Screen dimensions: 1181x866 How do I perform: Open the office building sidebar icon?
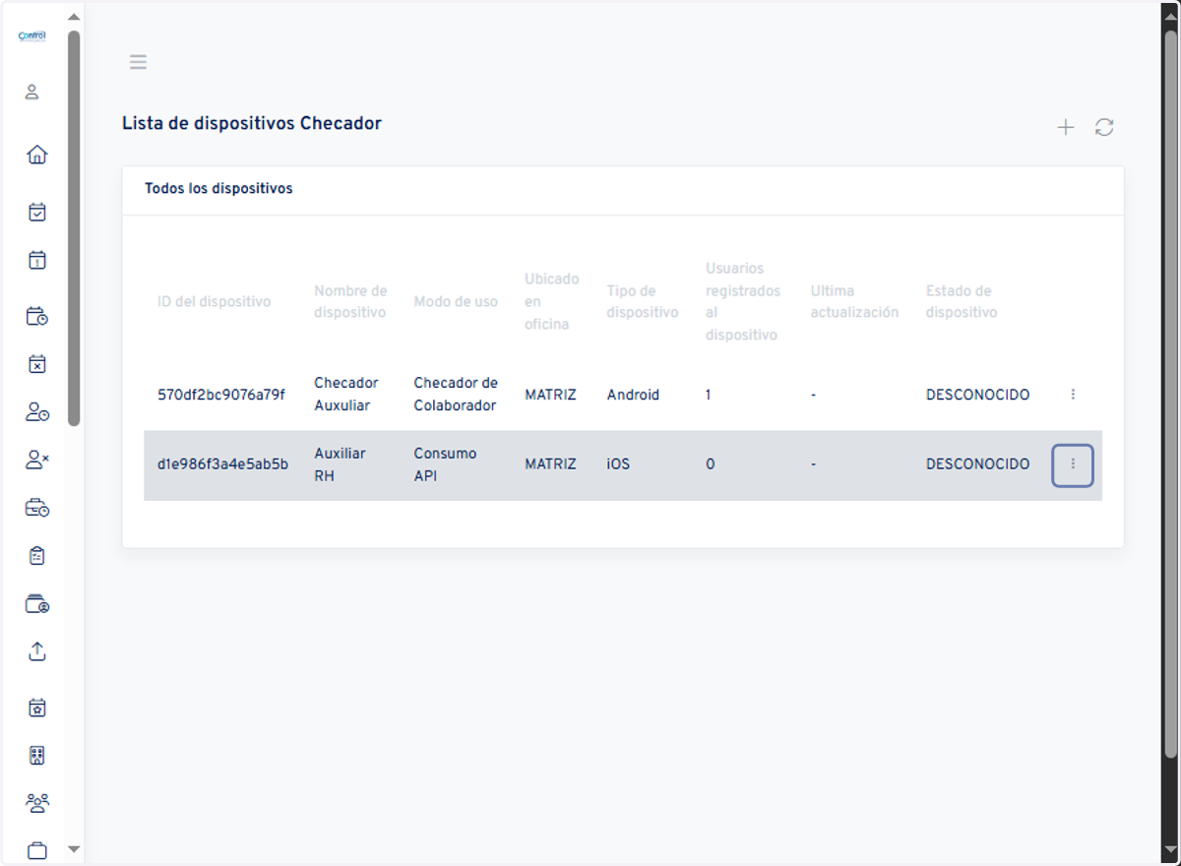[36, 756]
